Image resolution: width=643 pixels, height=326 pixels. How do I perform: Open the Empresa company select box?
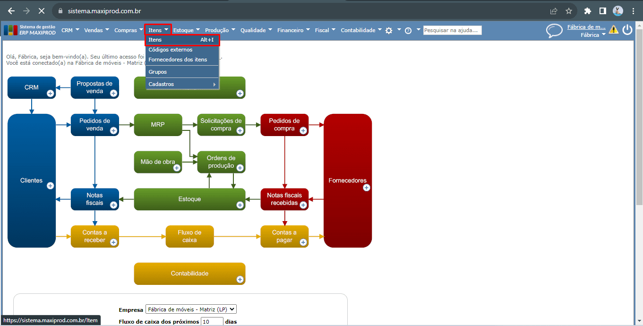tap(191, 309)
